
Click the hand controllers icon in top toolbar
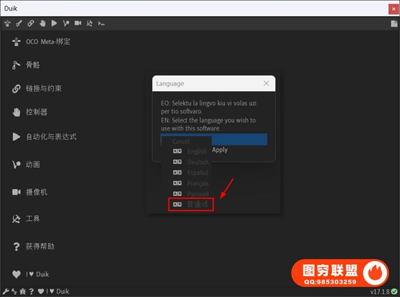tap(42, 23)
